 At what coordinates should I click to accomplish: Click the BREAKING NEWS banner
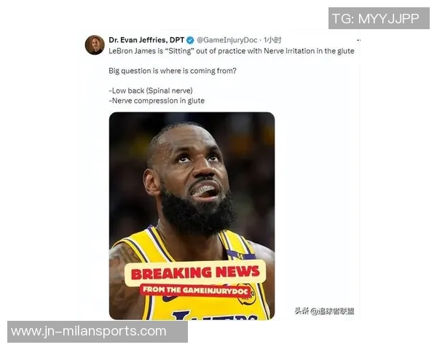pyautogui.click(x=195, y=273)
